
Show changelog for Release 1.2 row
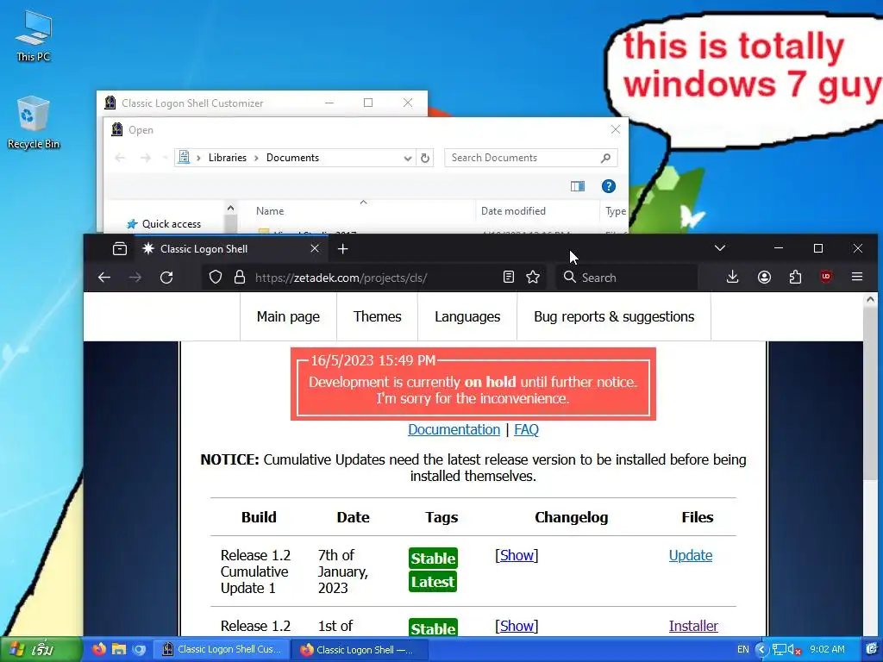[517, 626]
